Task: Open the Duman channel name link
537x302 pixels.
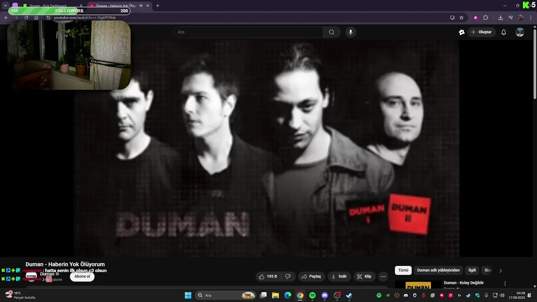Action: (x=47, y=274)
